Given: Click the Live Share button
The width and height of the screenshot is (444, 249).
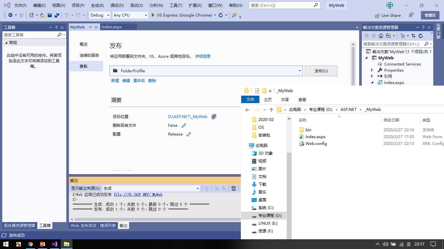Looking at the screenshot, I should pos(388,15).
